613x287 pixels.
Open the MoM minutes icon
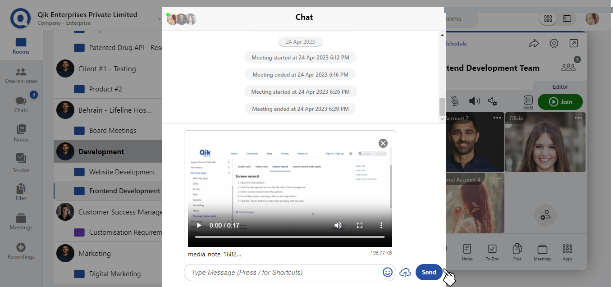tap(528, 102)
